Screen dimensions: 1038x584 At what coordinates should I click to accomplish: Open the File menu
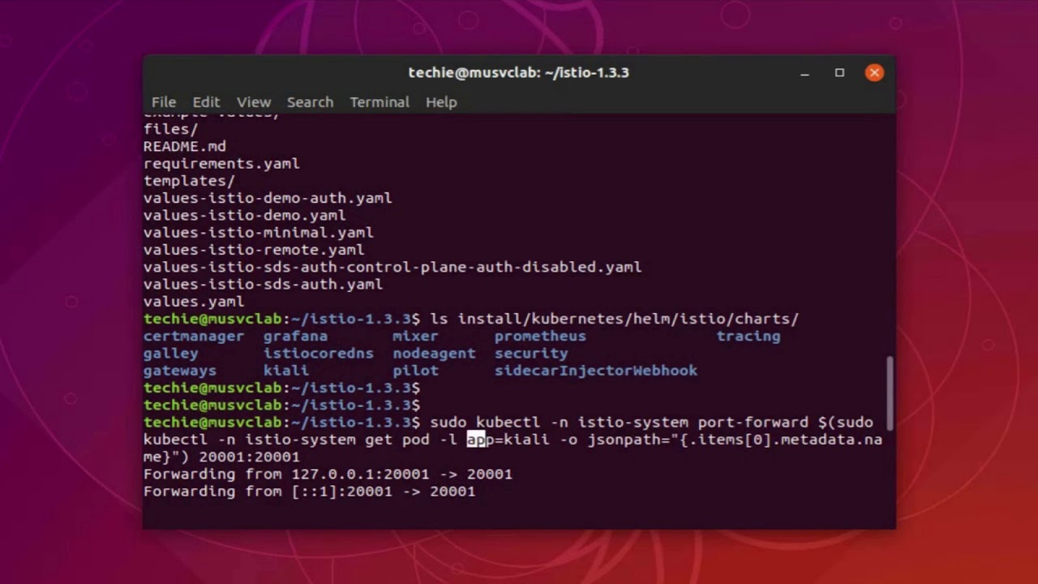163,102
